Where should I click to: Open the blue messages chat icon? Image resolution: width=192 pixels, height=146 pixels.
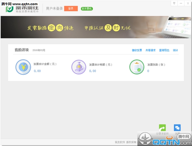[177, 128]
